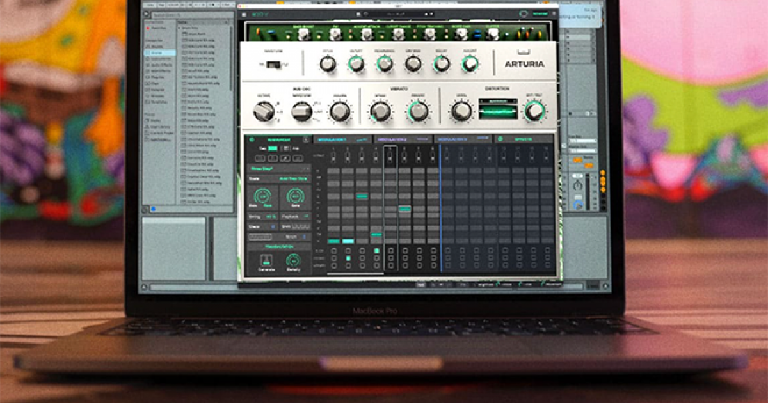Open the distortion type selector

498,100
